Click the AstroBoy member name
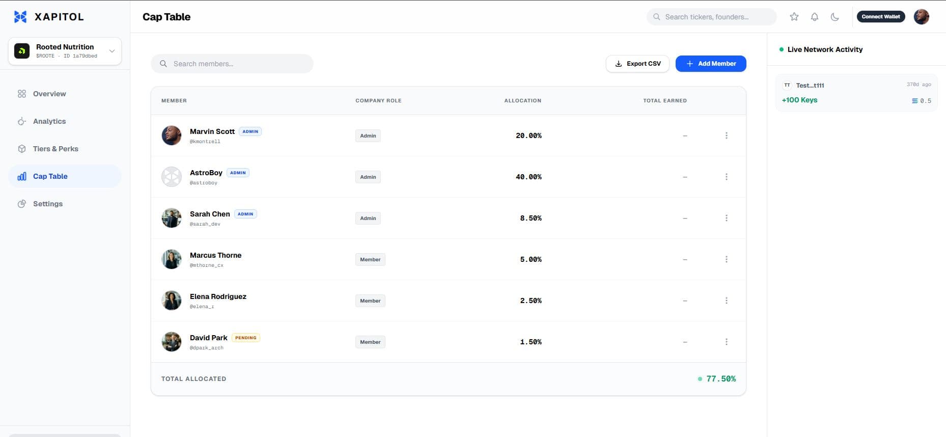Screen dimensions: 946x437 click(206, 173)
